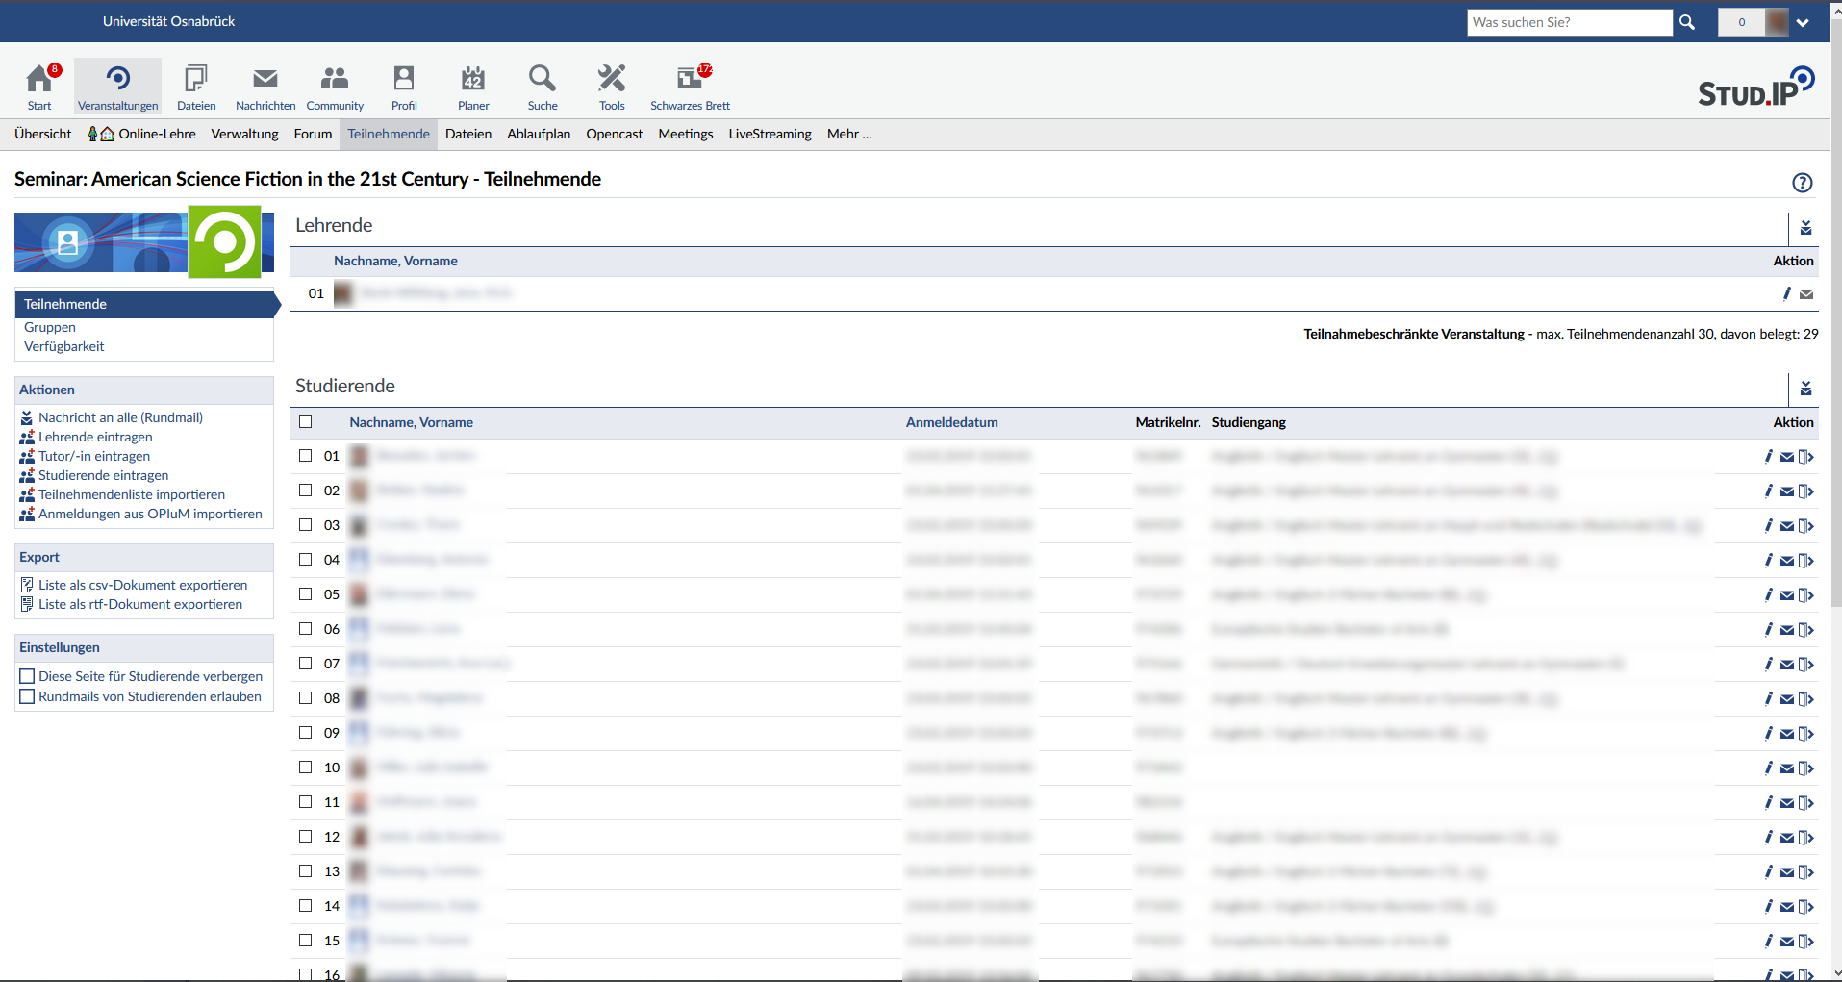Viewport: 1842px width, 982px height.
Task: Open user avatar dropdown arrow in header
Action: coord(1803,23)
